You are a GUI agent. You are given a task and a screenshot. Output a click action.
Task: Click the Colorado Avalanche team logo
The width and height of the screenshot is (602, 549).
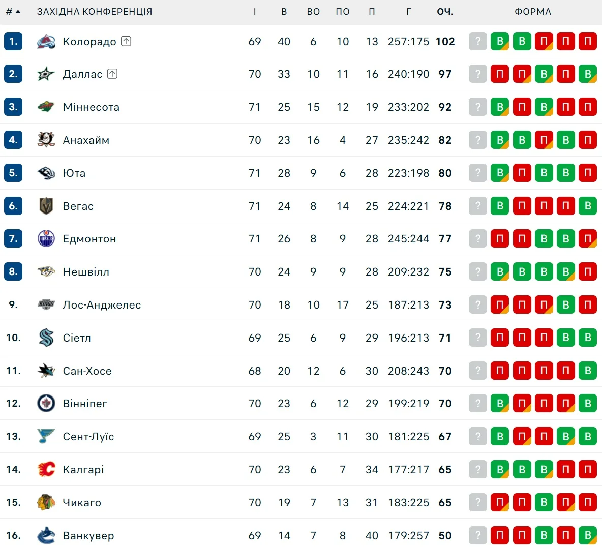click(46, 42)
